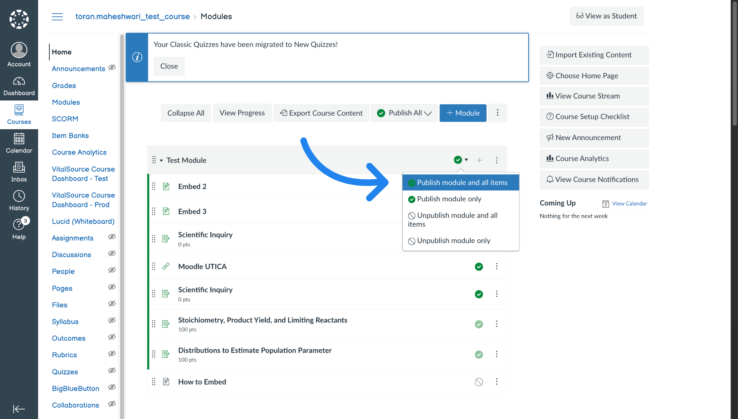Screen dimensions: 738x419
Task: Click the page vertical scrollbar
Action: [x=734, y=64]
